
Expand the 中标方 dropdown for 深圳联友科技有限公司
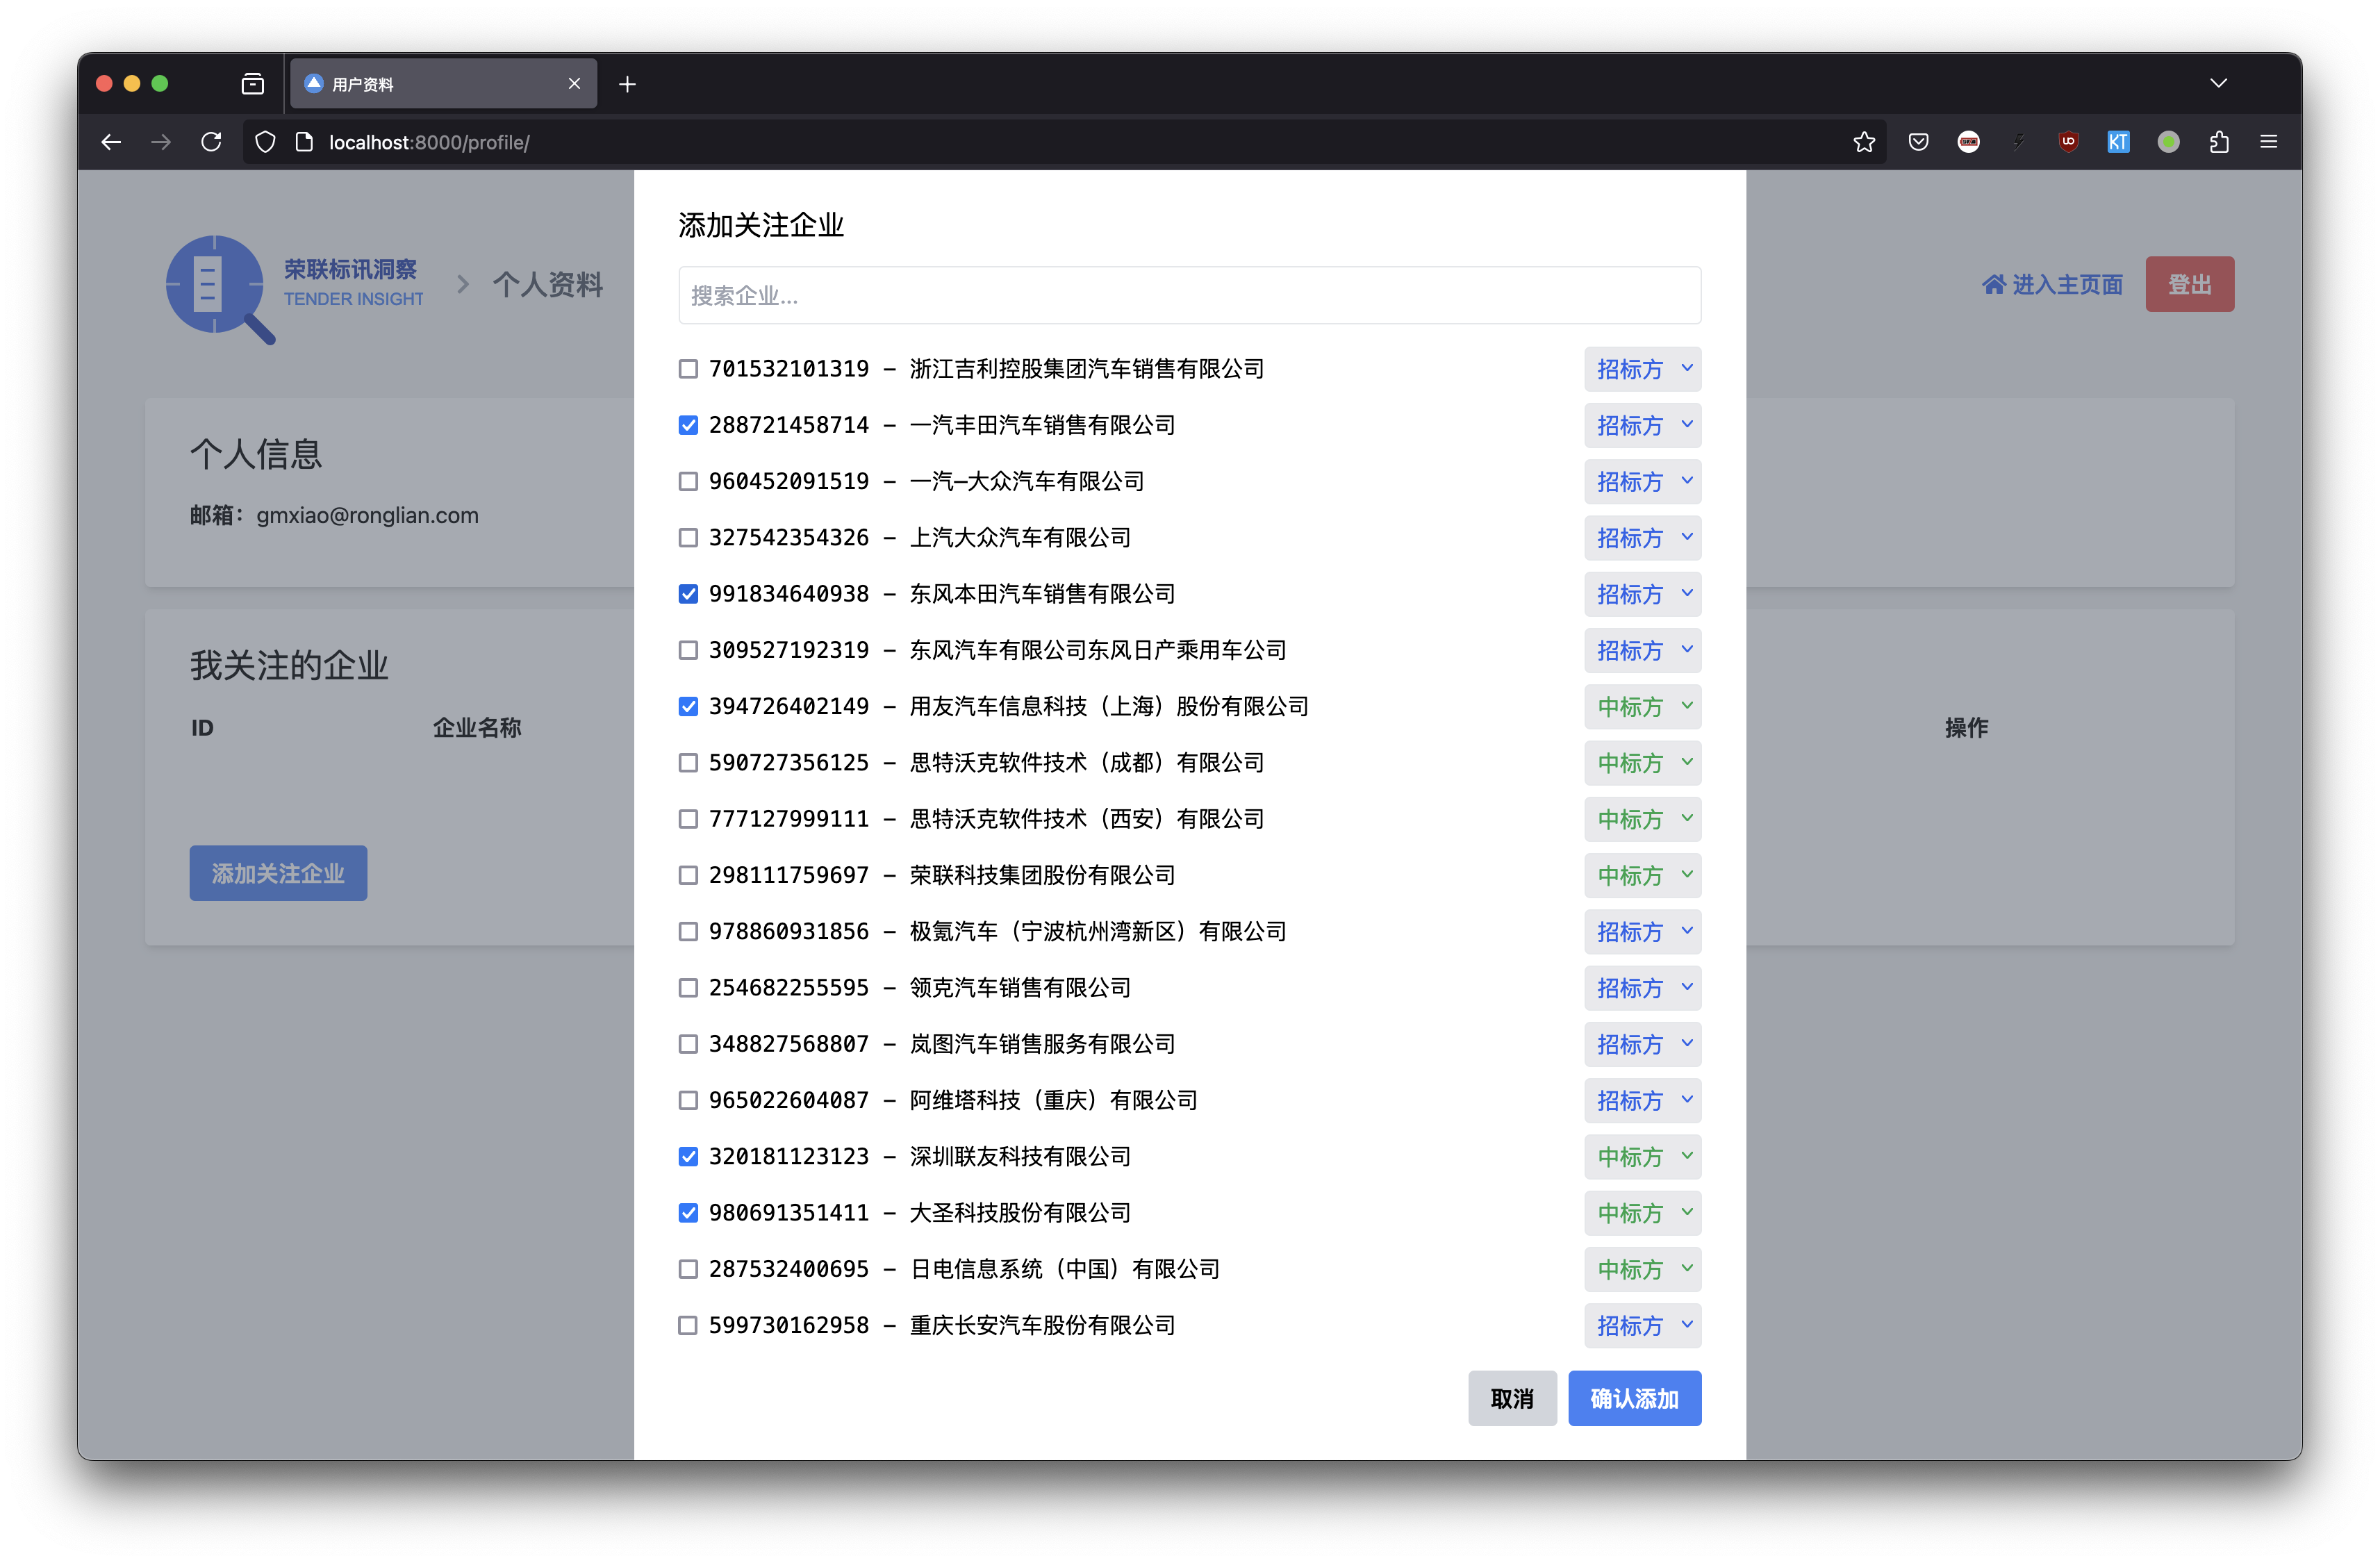pyautogui.click(x=1642, y=1157)
